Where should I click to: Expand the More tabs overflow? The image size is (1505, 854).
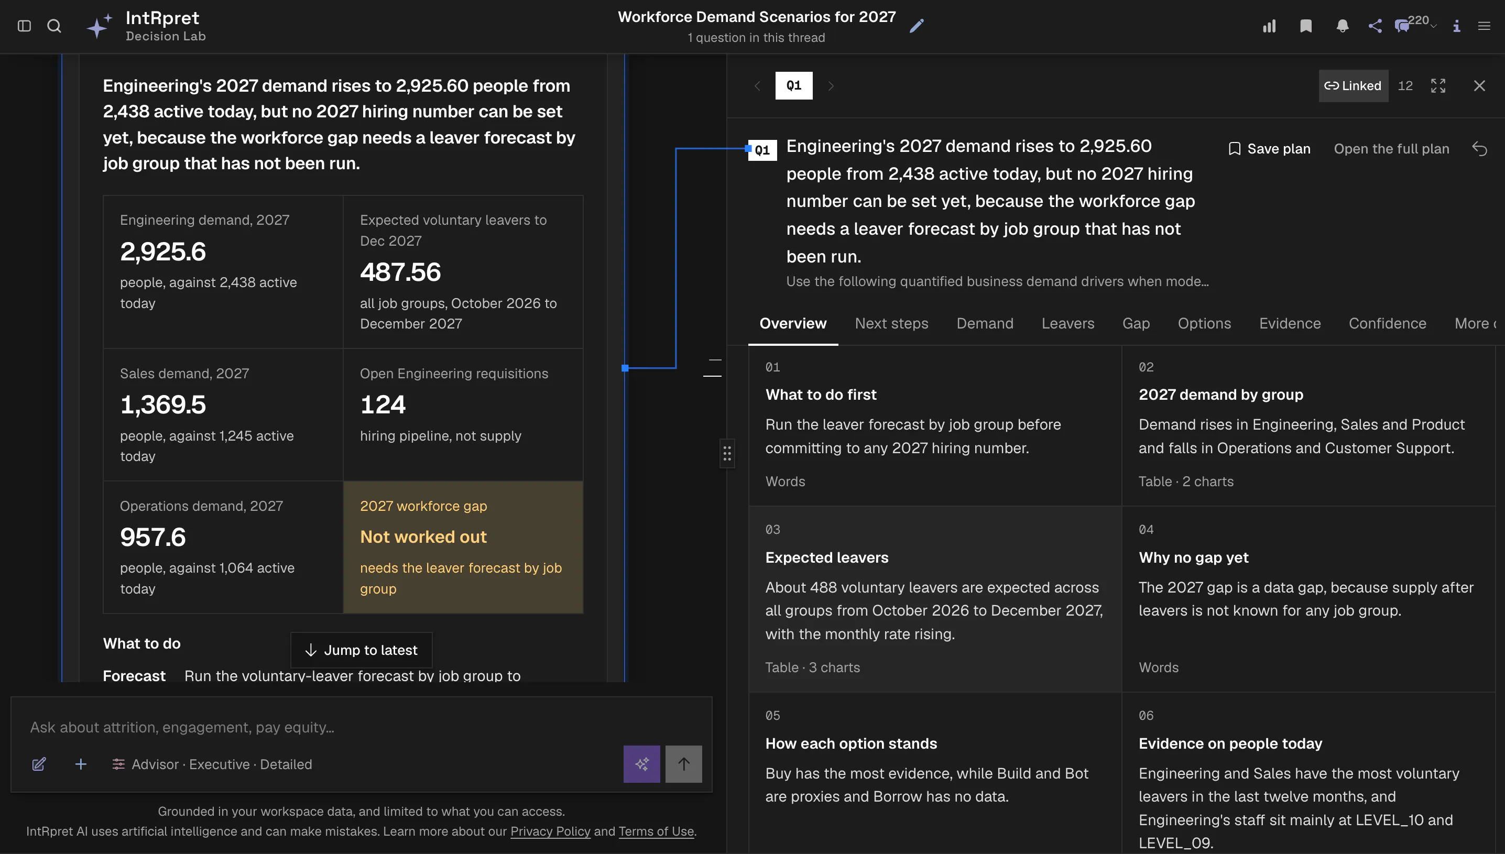(x=1474, y=323)
